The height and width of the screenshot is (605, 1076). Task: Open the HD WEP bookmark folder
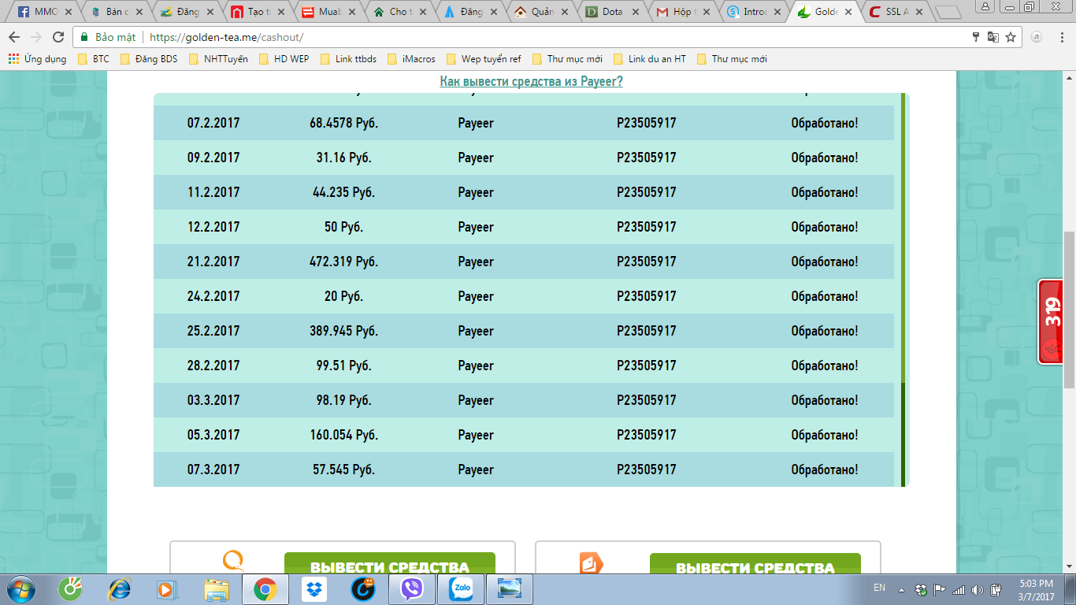point(284,59)
